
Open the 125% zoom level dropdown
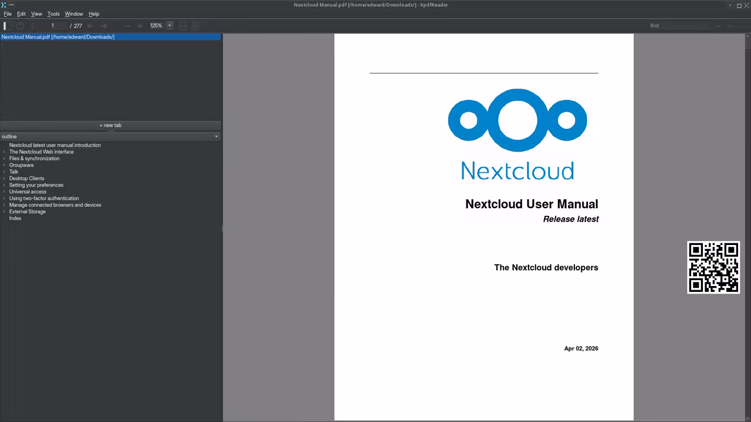click(170, 25)
